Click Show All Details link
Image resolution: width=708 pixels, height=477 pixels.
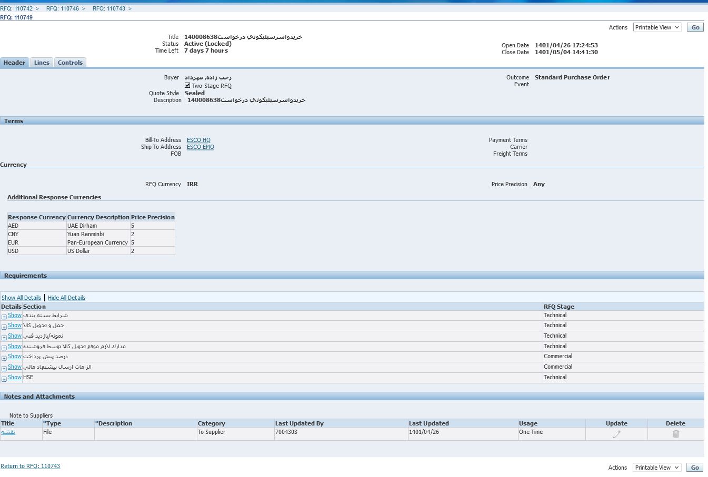[x=21, y=298]
